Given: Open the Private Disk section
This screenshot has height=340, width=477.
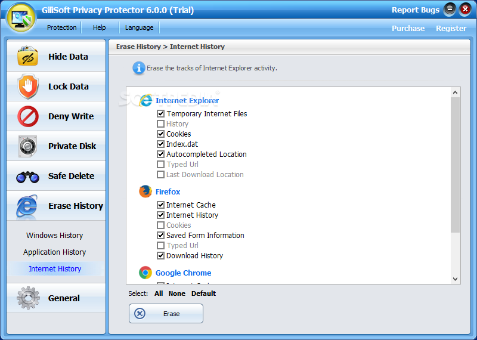Looking at the screenshot, I should 56,146.
